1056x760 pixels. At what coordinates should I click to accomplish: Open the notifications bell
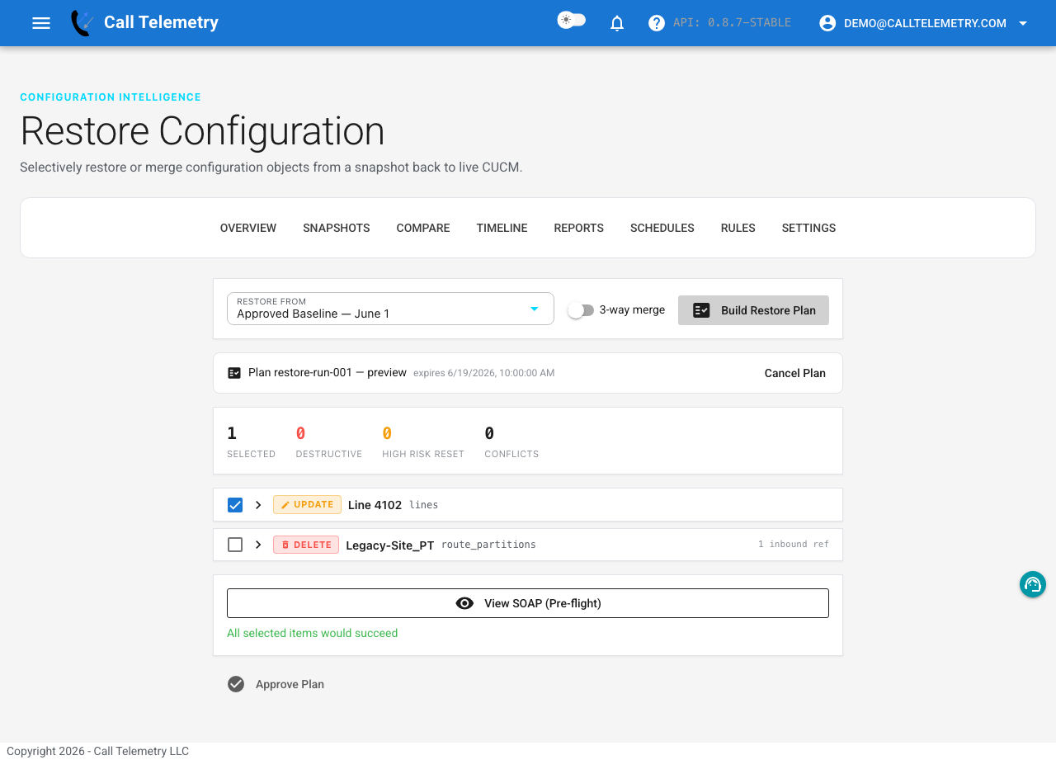point(617,23)
